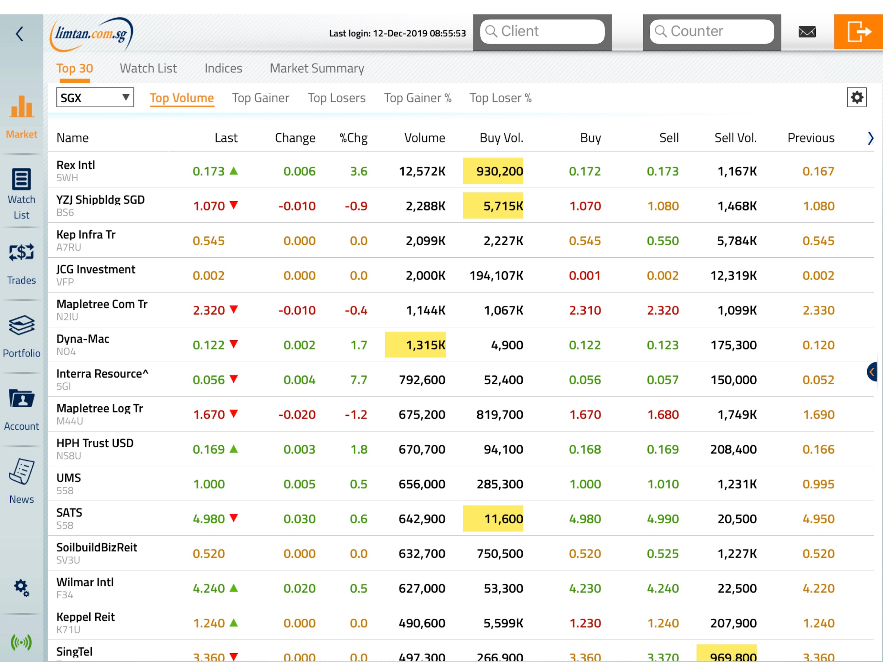Open the Trades section
Screen dimensions: 883x662
click(22, 263)
